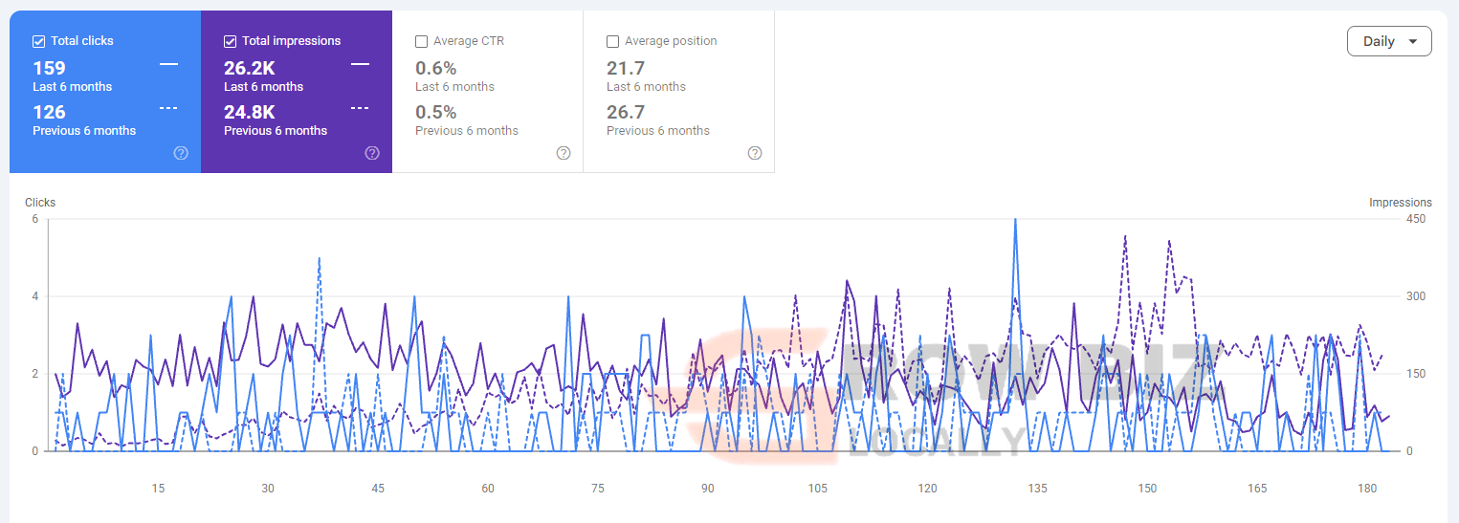Viewport: 1459px width, 523px height.
Task: Click the 26.2K impressions value
Action: coord(250,68)
